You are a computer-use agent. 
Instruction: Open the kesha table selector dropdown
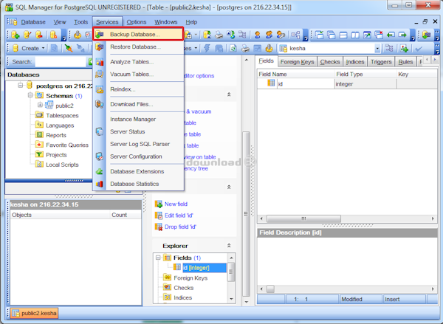click(x=377, y=48)
